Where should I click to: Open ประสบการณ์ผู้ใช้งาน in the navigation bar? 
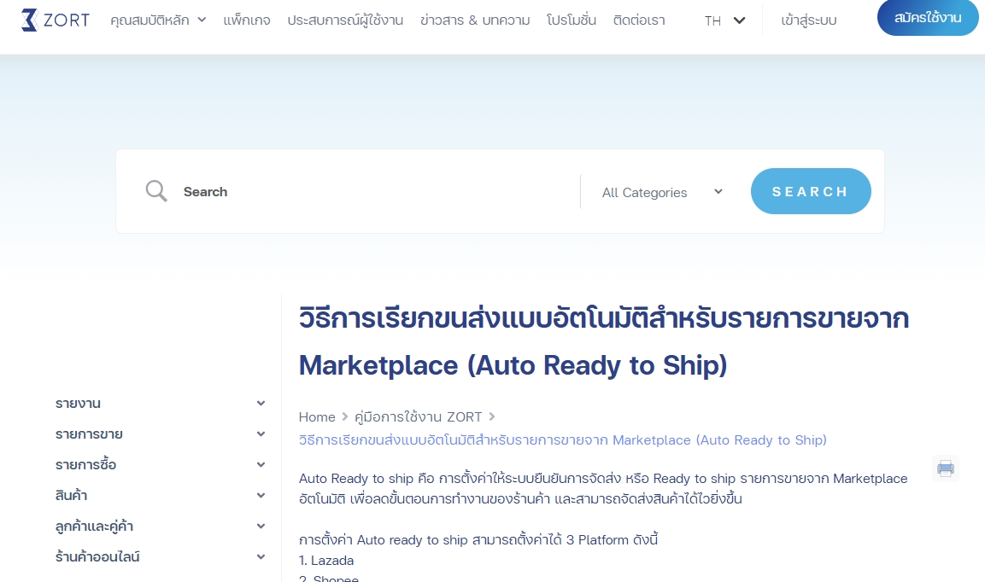point(345,20)
